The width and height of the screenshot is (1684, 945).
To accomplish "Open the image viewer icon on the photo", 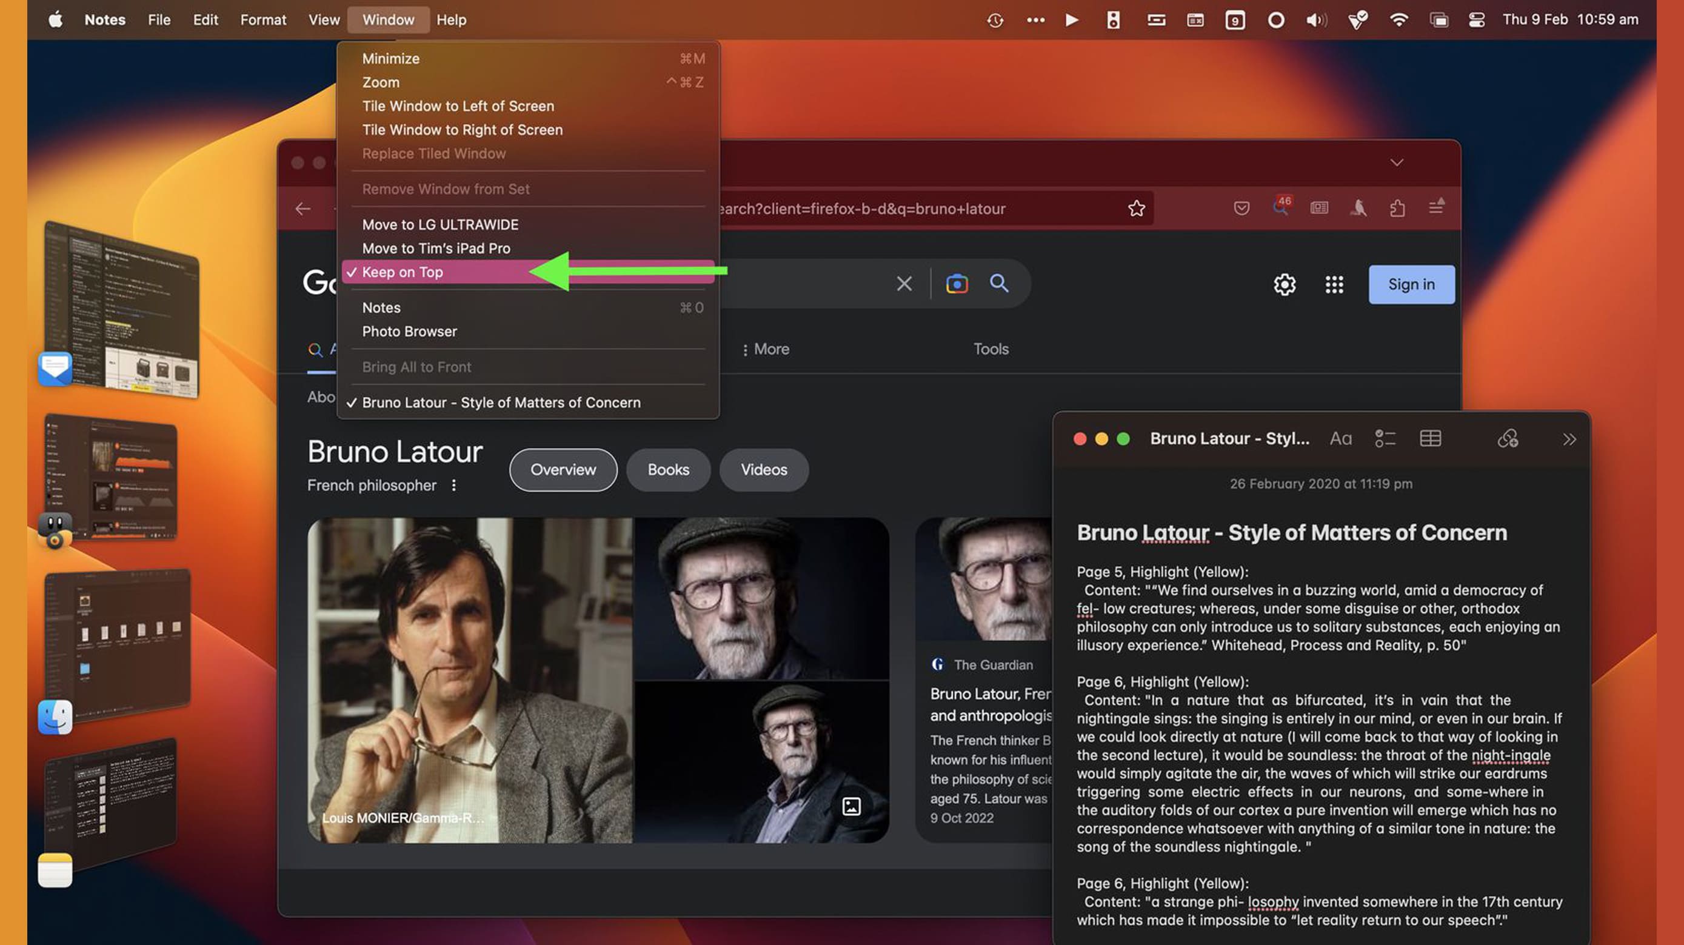I will click(x=850, y=806).
